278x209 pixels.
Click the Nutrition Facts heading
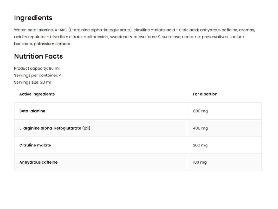[x=38, y=56]
